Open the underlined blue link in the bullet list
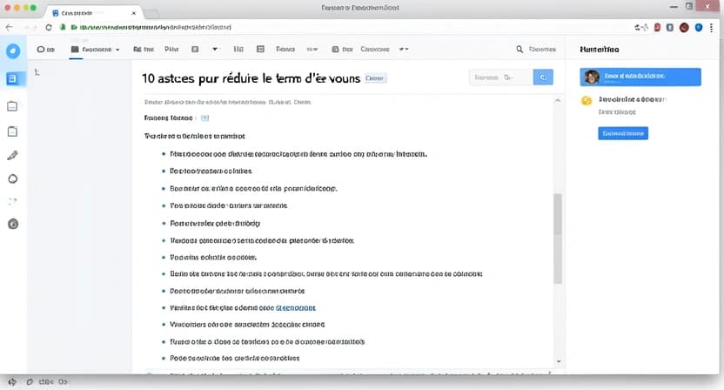Screen dimensions: 724x390 pos(296,308)
